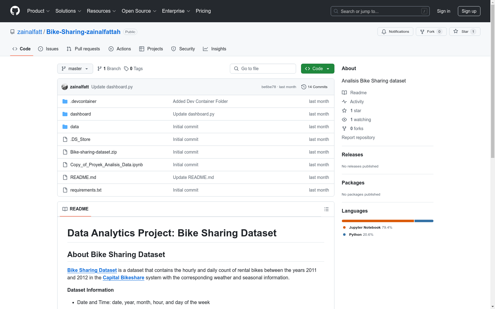Click the Sign in link
Viewport: 495px width, 309px height.
(x=444, y=11)
